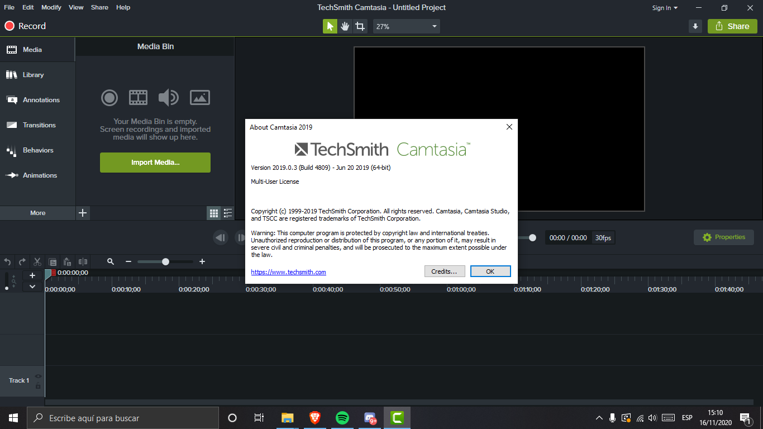Image resolution: width=763 pixels, height=429 pixels.
Task: Show hidden system tray icons chevron
Action: click(599, 418)
